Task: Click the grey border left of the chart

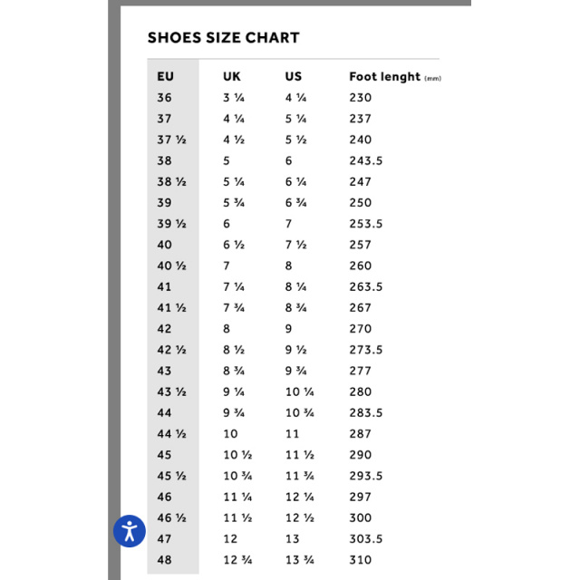Action: [114, 259]
